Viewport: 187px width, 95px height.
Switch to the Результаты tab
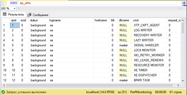[13, 15]
